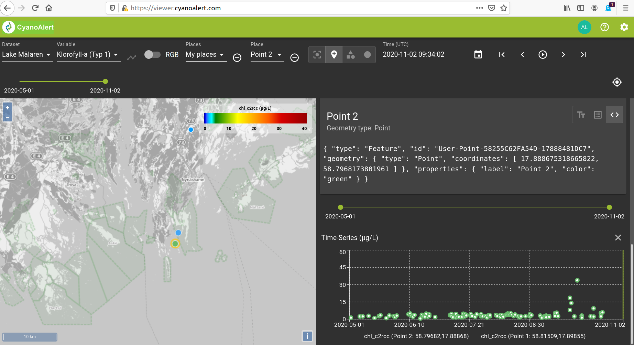Screen dimensions: 634x345
Task: Open the CyanoAlert help menu
Action: click(x=604, y=27)
